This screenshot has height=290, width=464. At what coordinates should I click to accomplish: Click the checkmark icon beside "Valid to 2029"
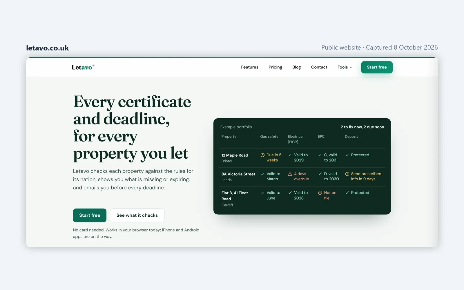tap(290, 155)
